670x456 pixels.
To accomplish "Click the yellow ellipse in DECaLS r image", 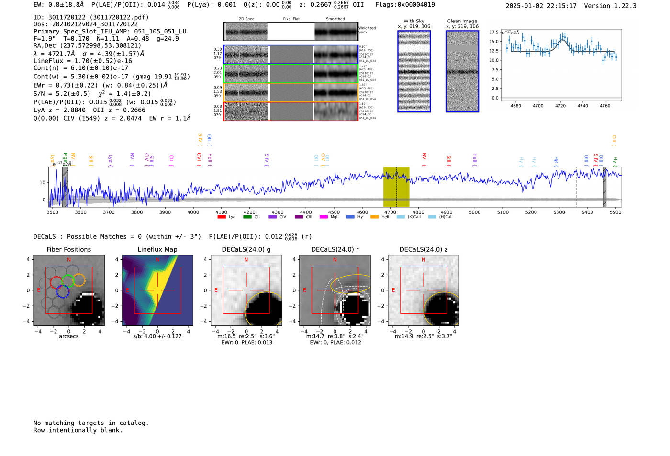I will tap(351, 284).
